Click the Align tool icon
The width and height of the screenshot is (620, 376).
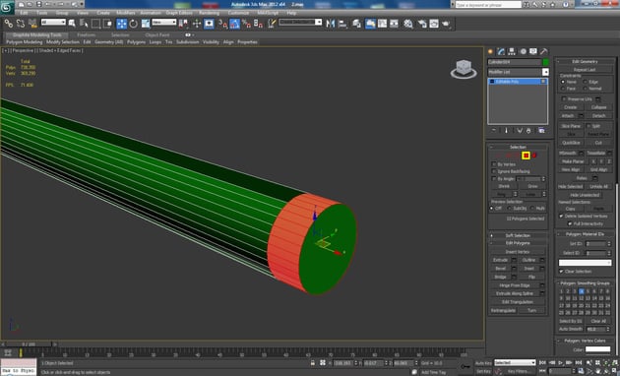342,24
